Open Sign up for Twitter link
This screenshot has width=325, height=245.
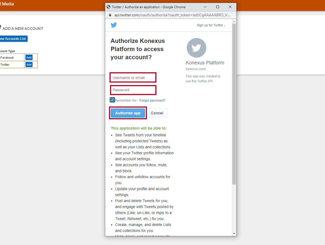point(211,25)
